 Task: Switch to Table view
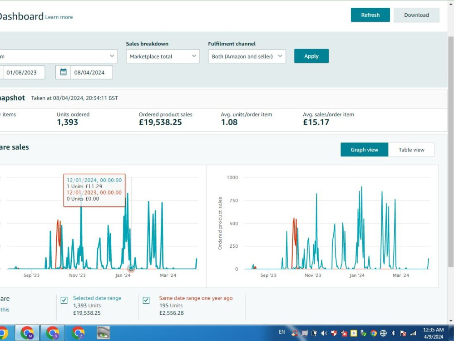[x=411, y=150]
